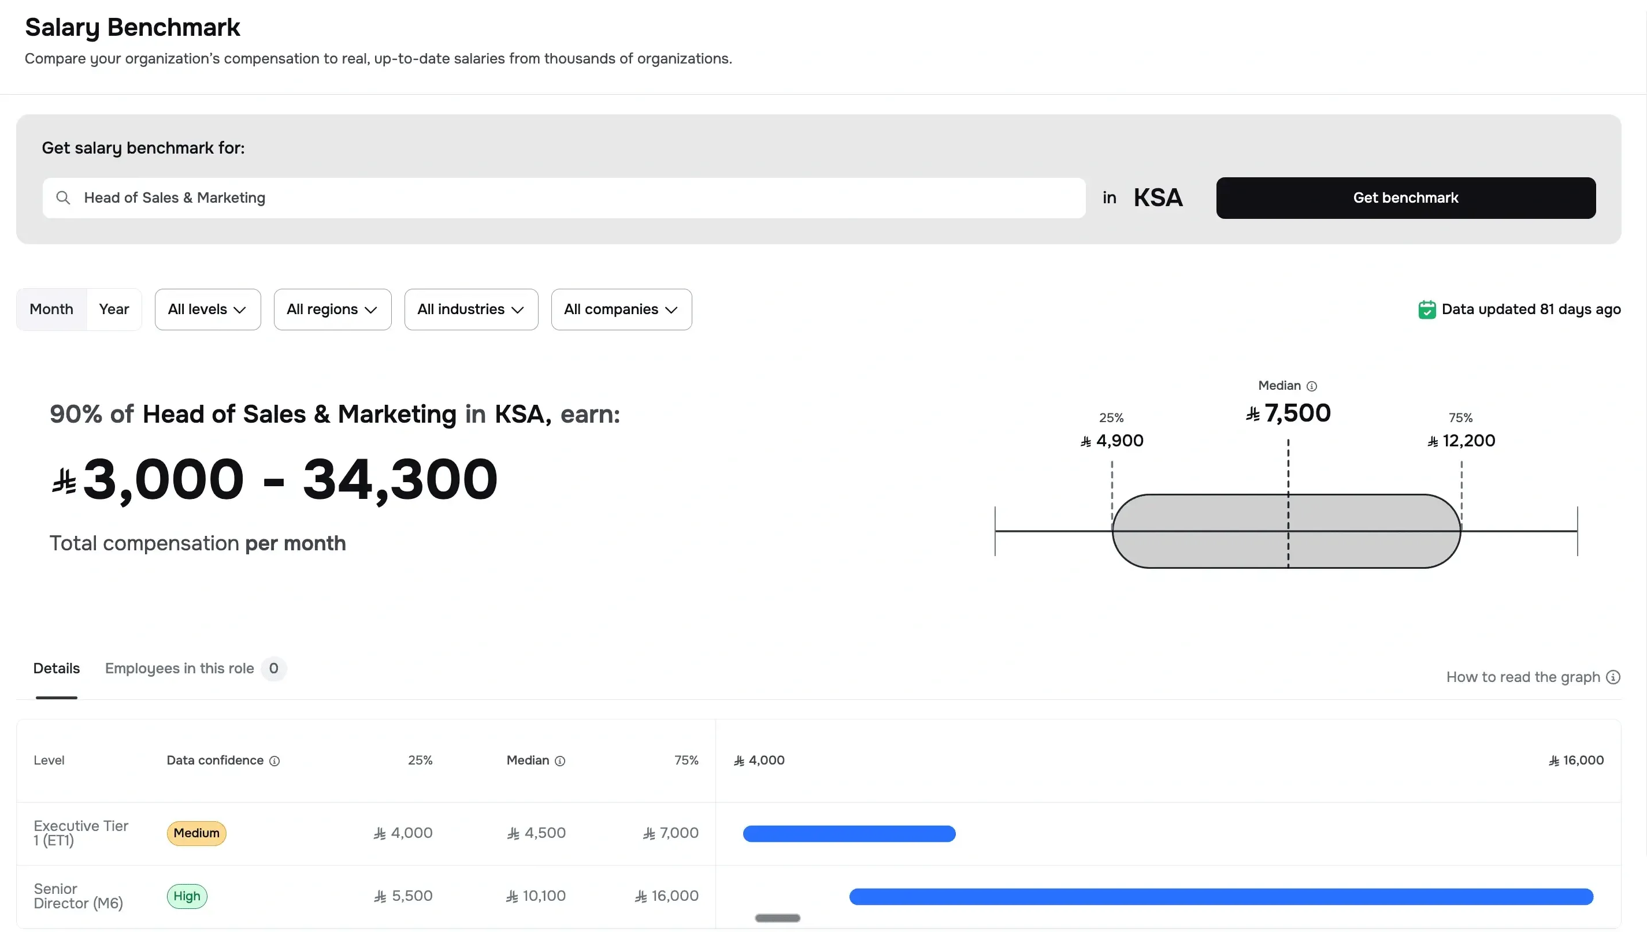Viewport: 1647px width, 932px height.
Task: Open the All companies dropdown
Action: tap(621, 308)
